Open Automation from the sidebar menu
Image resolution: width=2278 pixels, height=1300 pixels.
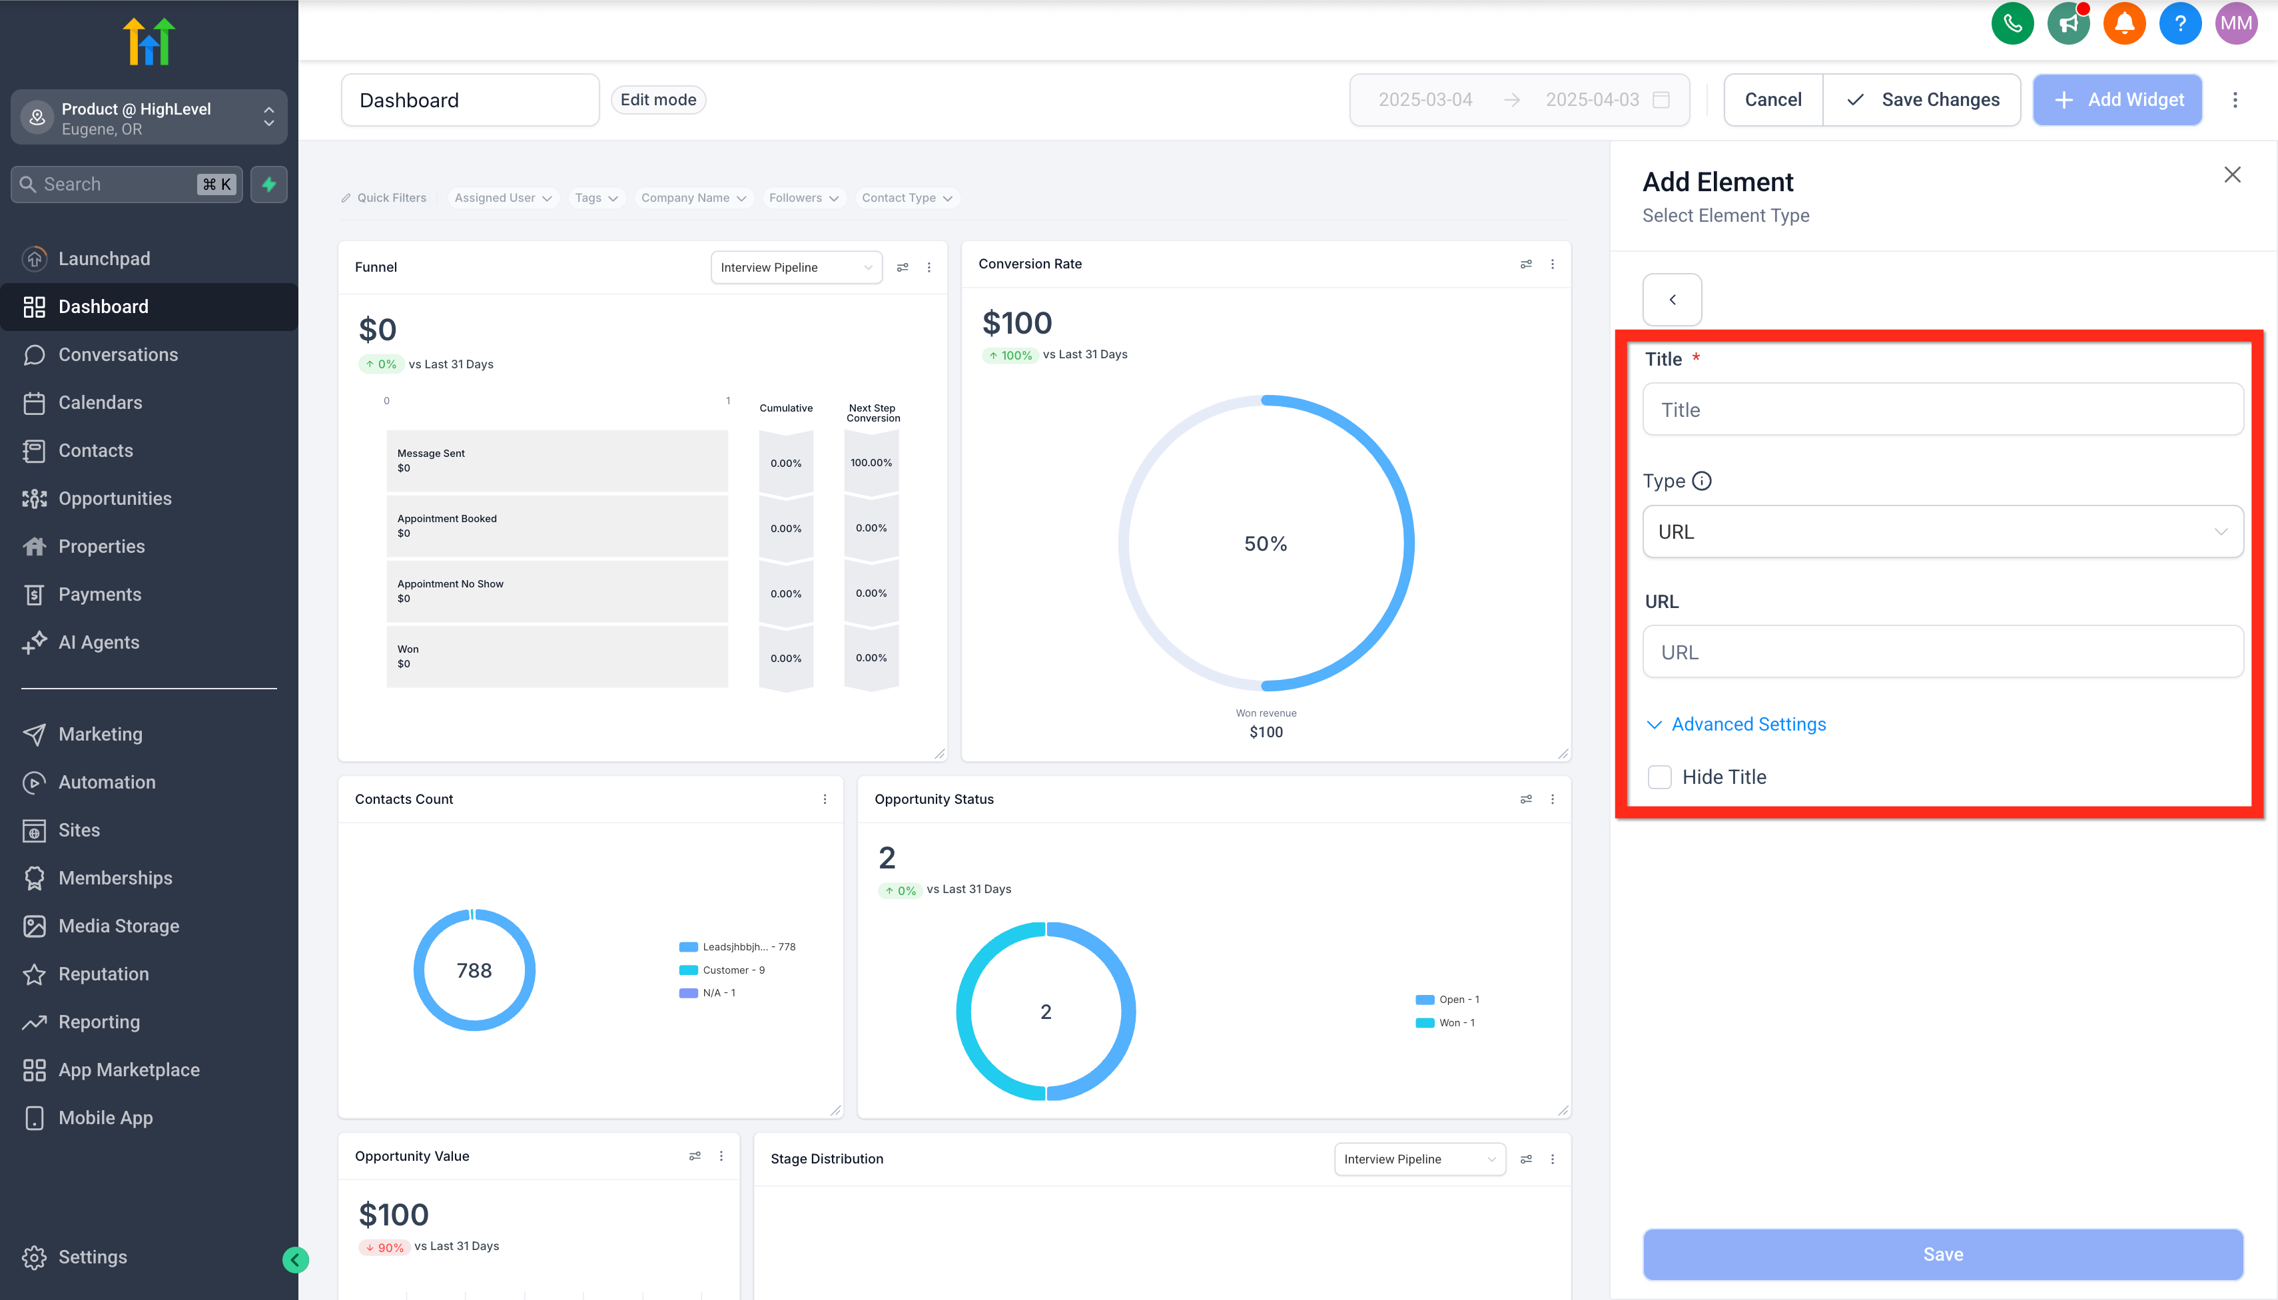(107, 782)
